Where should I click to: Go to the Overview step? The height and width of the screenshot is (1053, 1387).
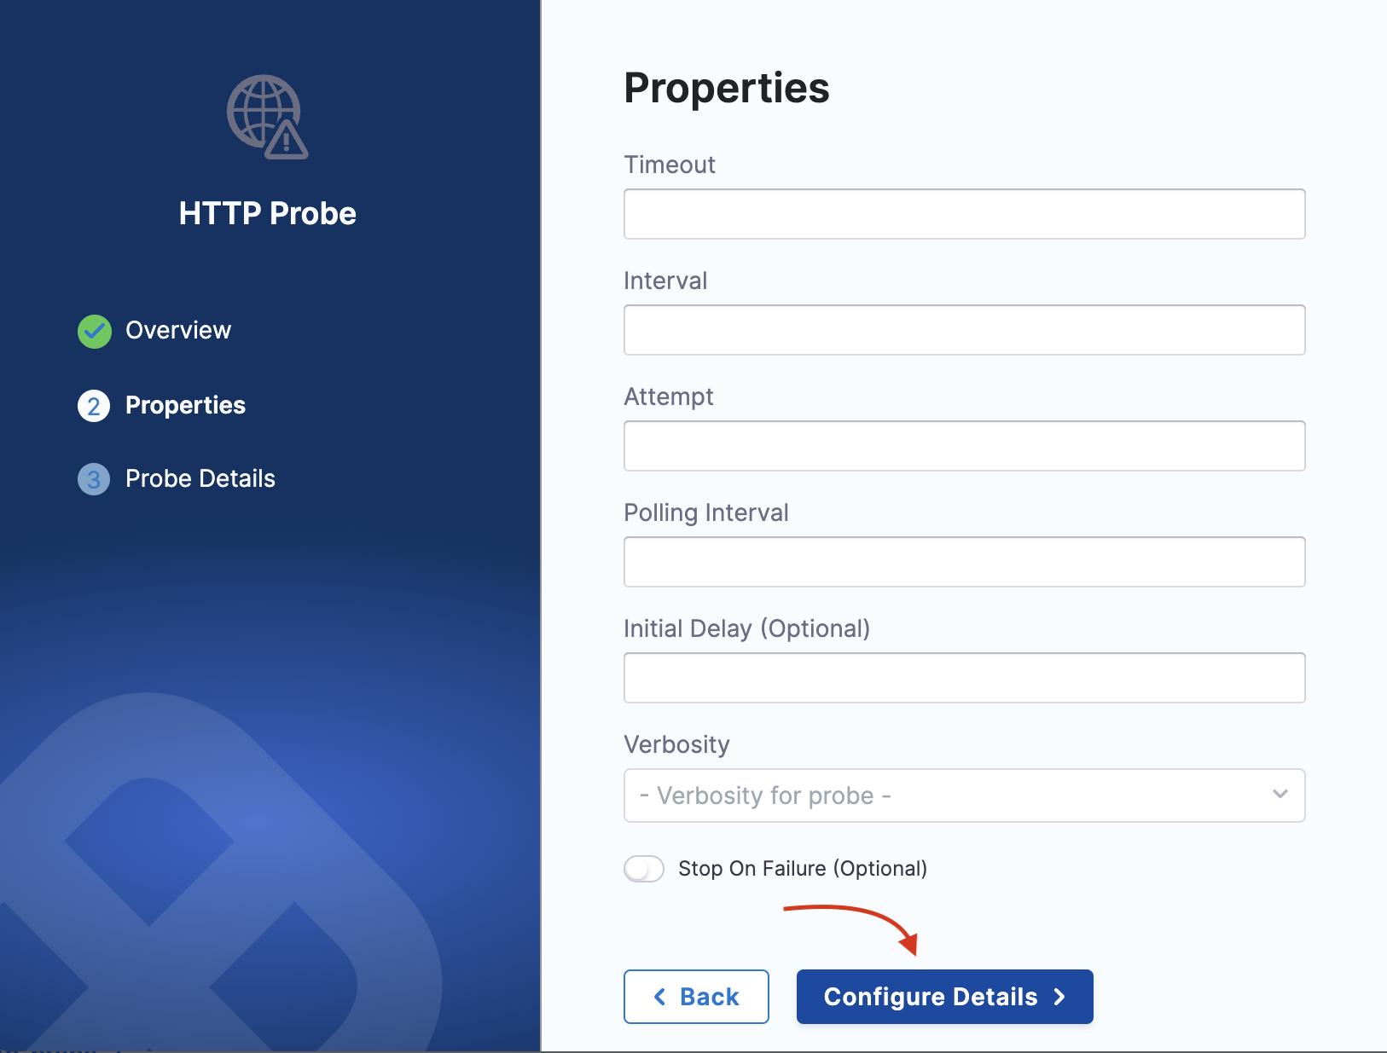click(178, 331)
